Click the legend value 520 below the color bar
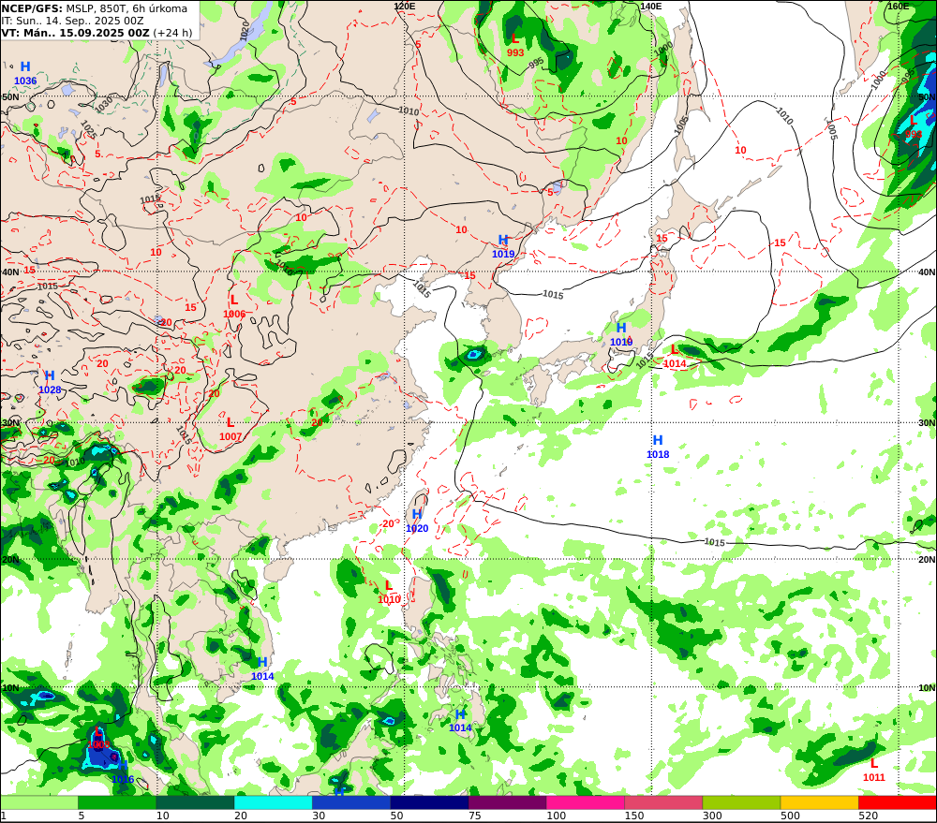 point(869,816)
